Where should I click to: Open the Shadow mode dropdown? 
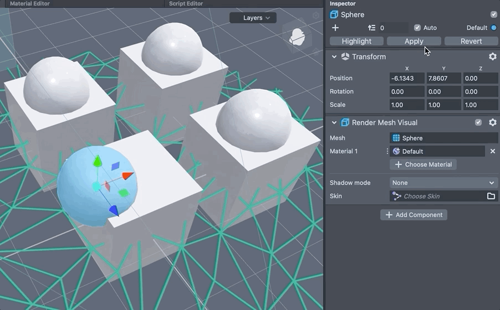(443, 183)
